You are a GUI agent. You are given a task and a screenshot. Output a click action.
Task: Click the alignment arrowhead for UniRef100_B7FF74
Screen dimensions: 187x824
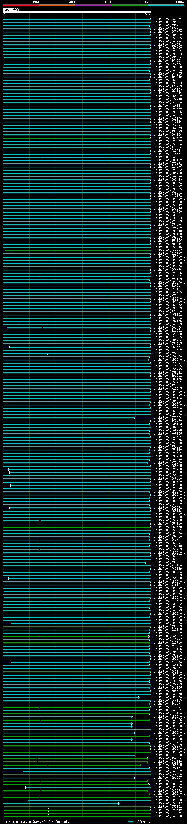tap(134, 418)
